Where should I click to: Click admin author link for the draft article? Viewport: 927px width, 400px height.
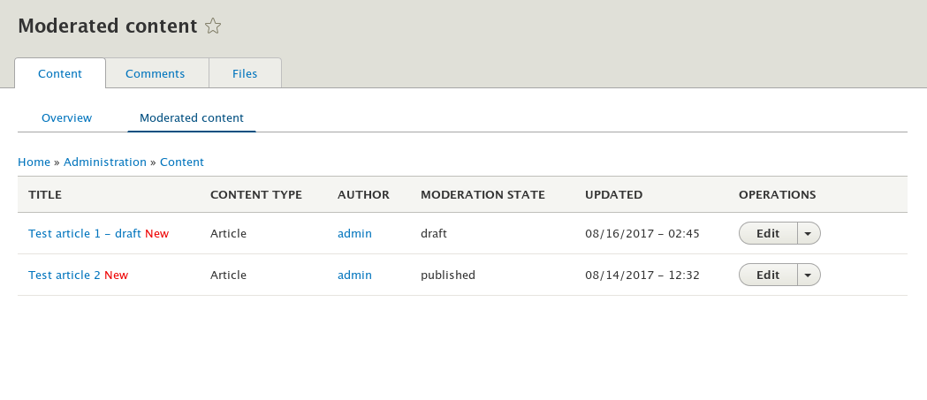pos(354,233)
